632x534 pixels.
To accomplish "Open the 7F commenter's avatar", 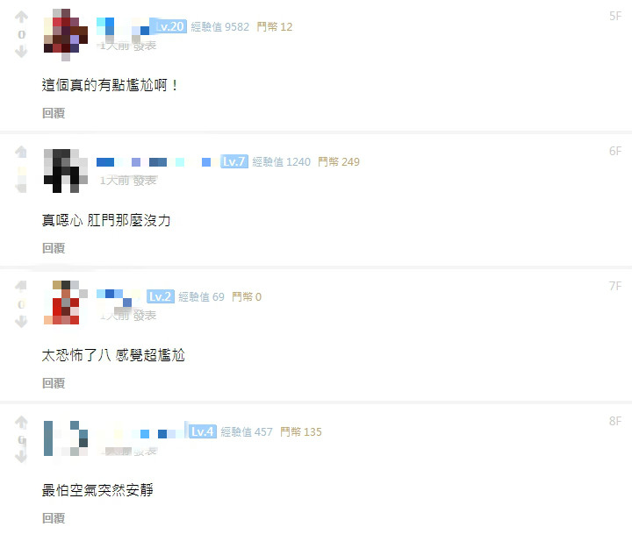I will coord(66,303).
